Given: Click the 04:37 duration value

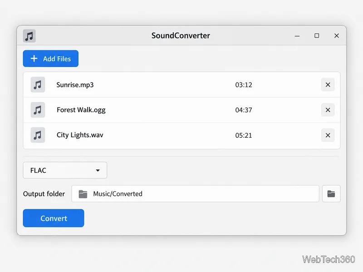Looking at the screenshot, I should pyautogui.click(x=244, y=110).
